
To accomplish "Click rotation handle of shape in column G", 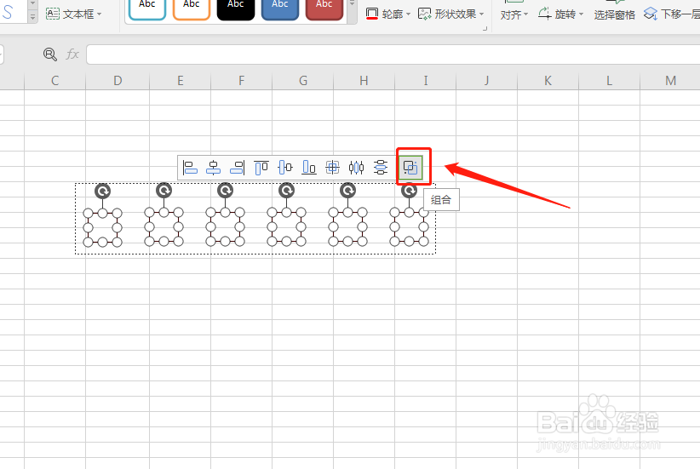I will (287, 191).
